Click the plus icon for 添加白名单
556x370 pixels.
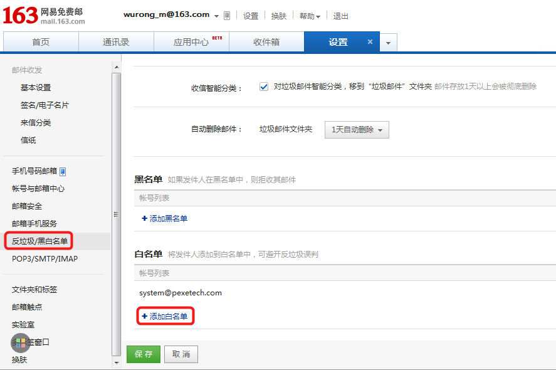[144, 316]
